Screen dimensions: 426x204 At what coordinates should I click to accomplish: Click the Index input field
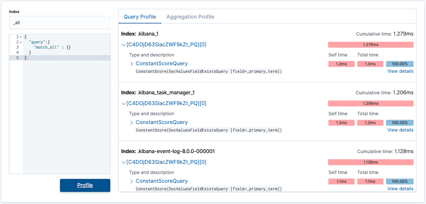(x=60, y=23)
